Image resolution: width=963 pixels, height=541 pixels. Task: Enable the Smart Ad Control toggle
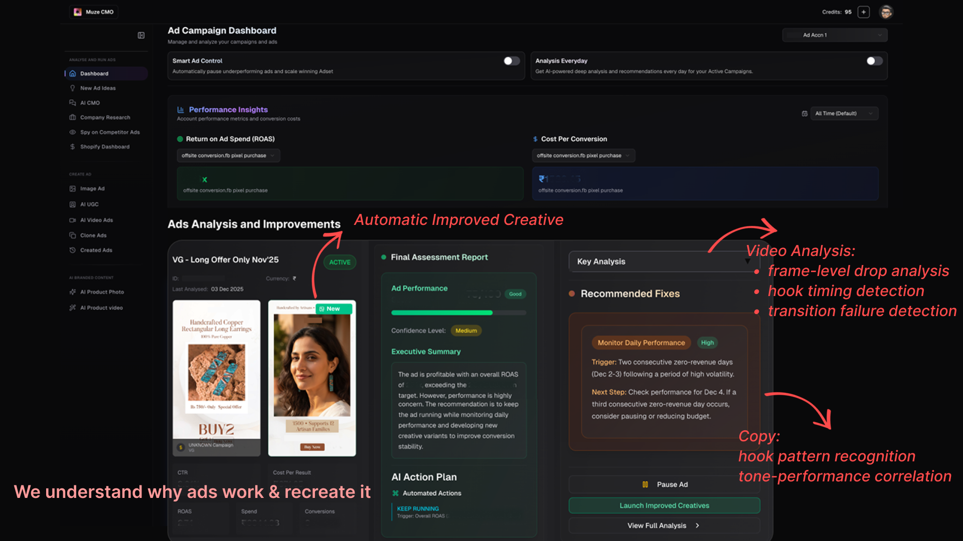coord(512,61)
